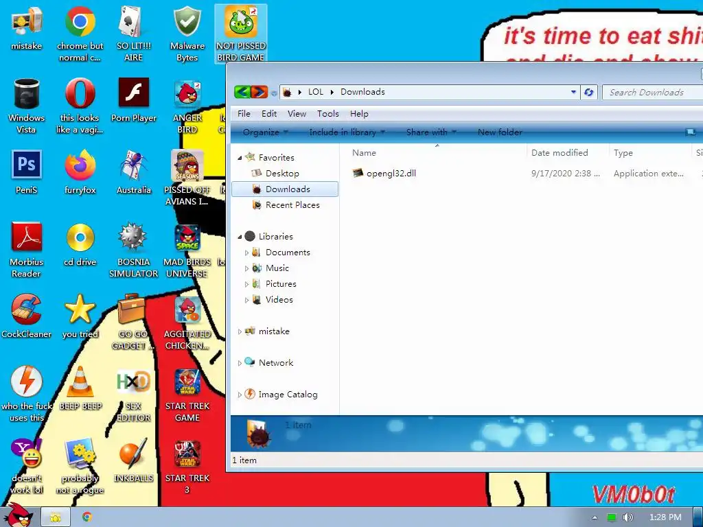Click the 'cd drive' disc icon

click(80, 244)
